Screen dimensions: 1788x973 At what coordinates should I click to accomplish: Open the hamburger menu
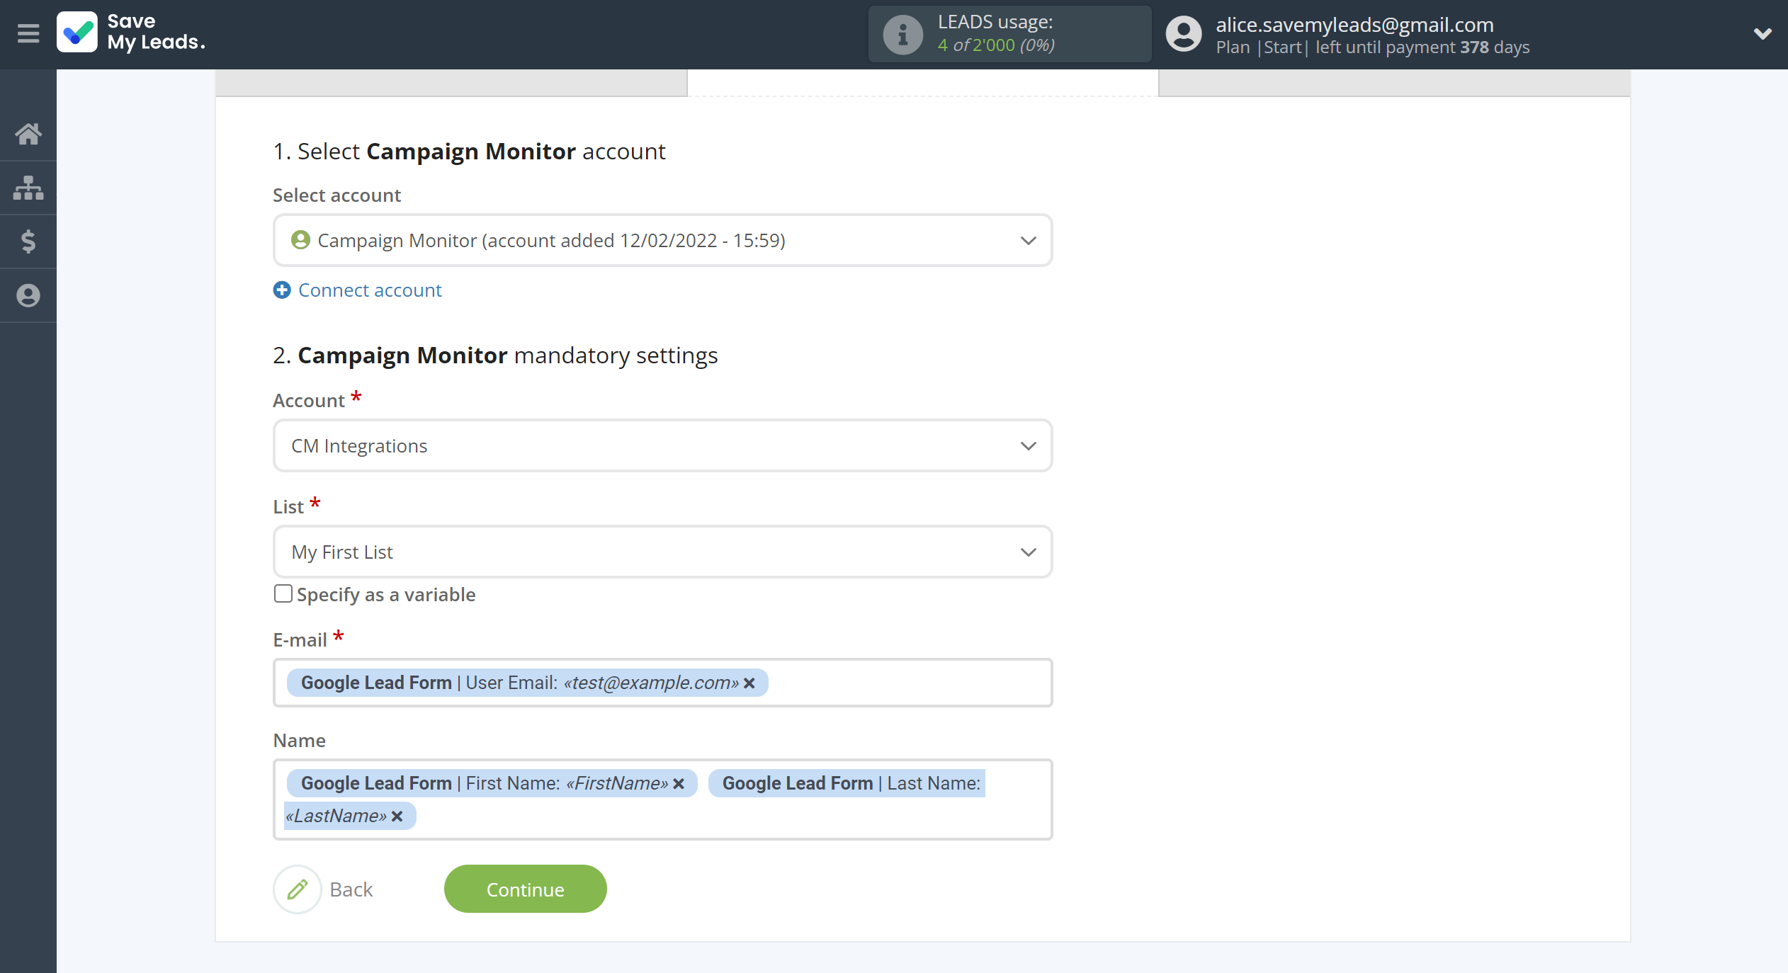[28, 33]
